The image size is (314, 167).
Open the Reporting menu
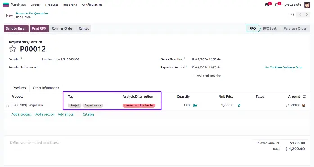pos(70,5)
